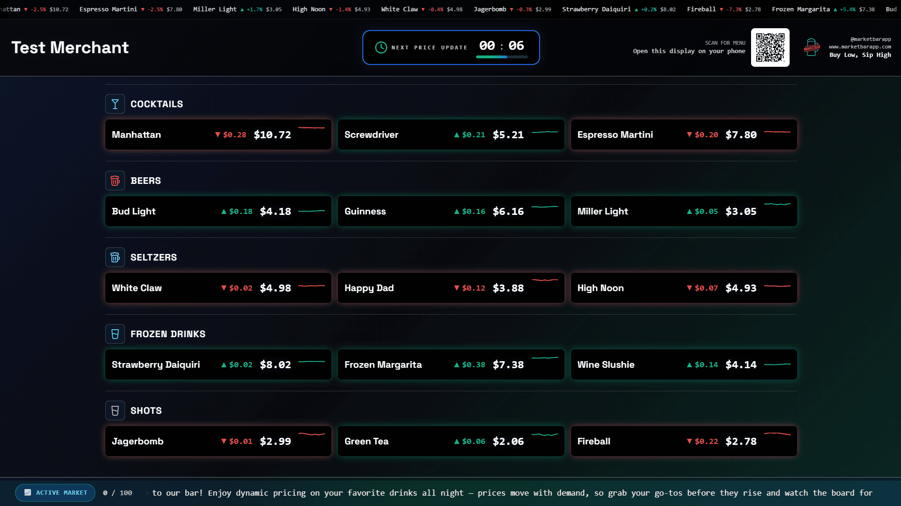
Task: Click the Fireball price trend sparkline
Action: pyautogui.click(x=777, y=434)
